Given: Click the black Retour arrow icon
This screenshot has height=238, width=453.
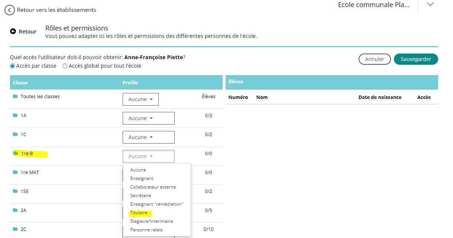Looking at the screenshot, I should point(13,32).
